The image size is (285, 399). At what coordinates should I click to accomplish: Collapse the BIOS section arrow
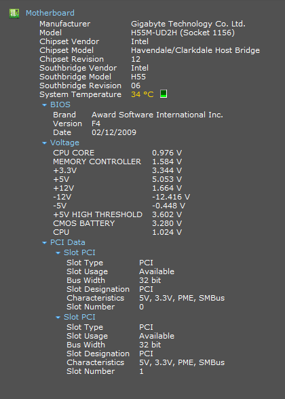45,104
